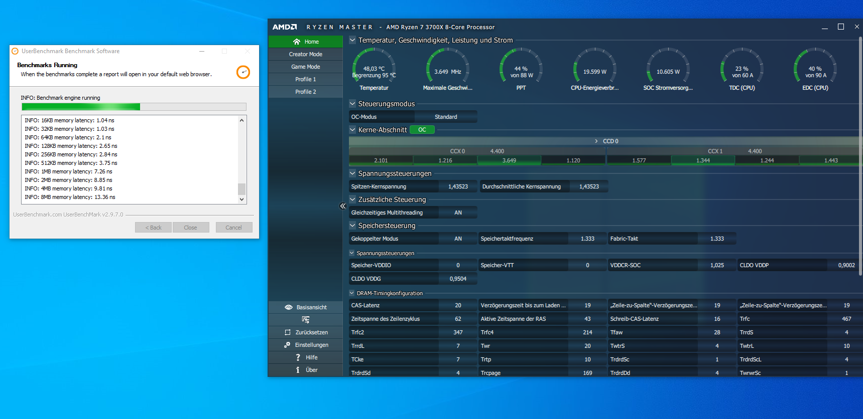
Task: Click the Temperatur gauge dial
Action: [x=374, y=65]
